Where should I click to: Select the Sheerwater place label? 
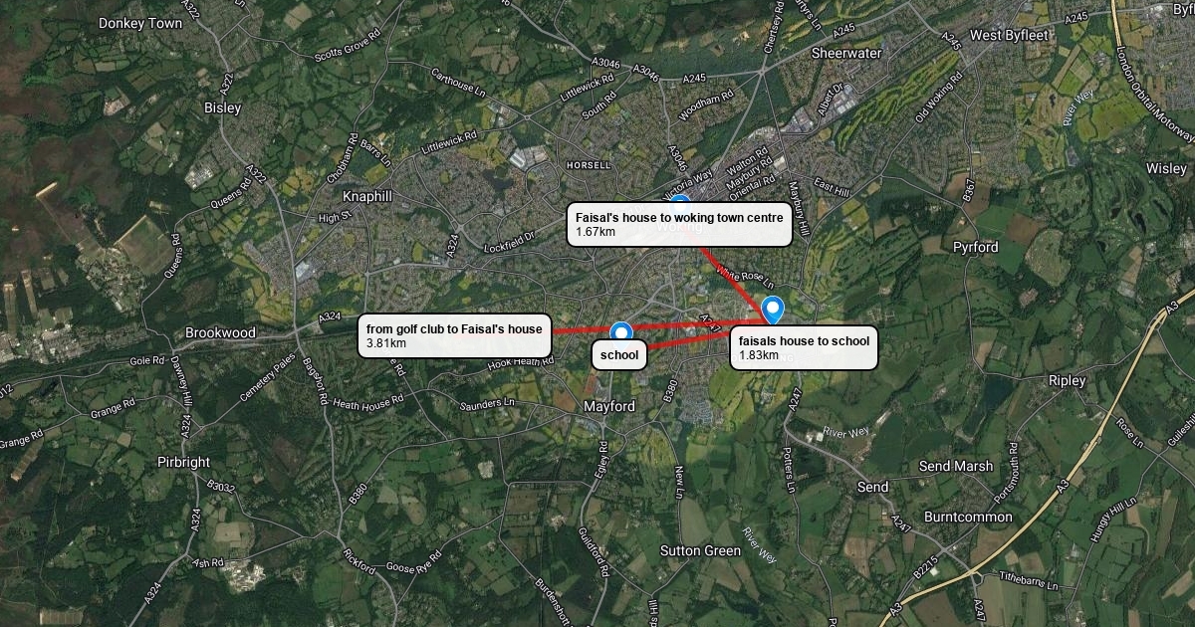point(846,53)
